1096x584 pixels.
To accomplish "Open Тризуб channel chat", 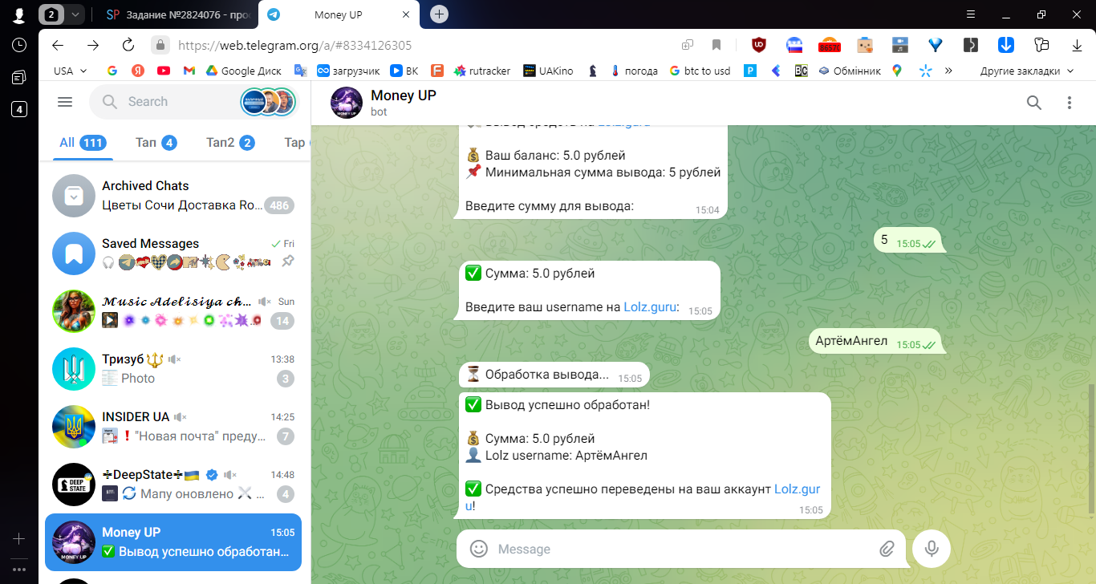I will [x=173, y=369].
